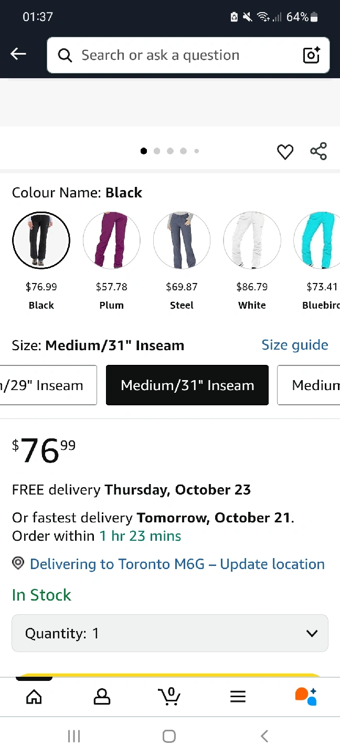Screen dimensions: 340x756
Task: Add item to wish list heart
Action: (x=285, y=152)
